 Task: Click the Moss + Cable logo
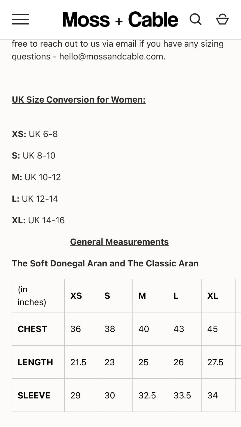120,20
